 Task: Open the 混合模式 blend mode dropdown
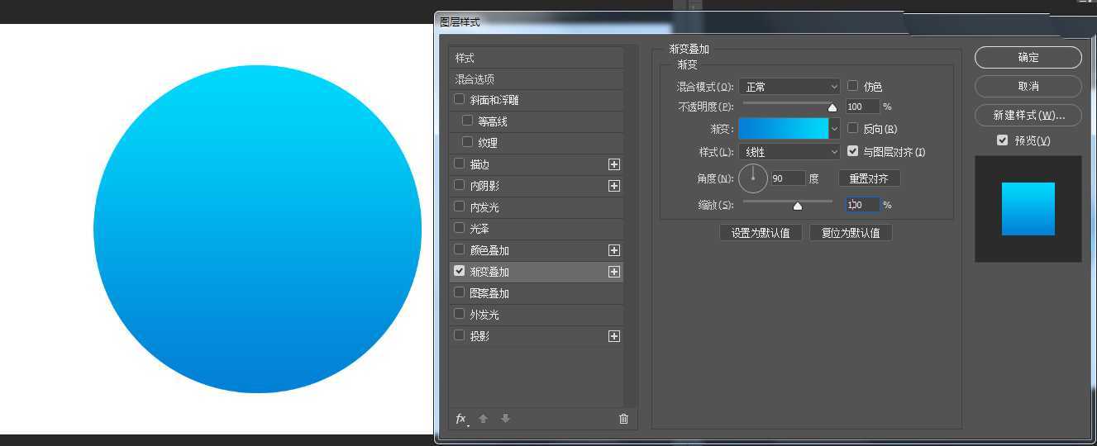pos(789,87)
